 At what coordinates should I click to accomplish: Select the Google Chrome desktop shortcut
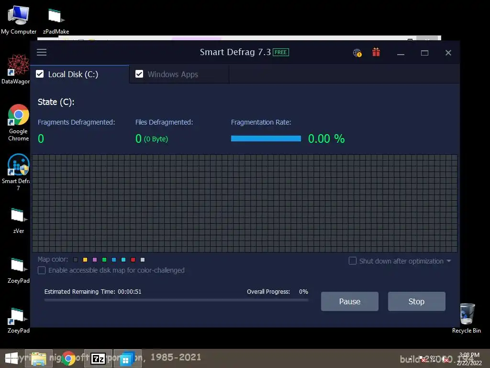19,123
